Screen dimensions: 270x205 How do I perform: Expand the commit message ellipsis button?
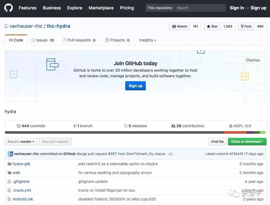[x=170, y=154]
